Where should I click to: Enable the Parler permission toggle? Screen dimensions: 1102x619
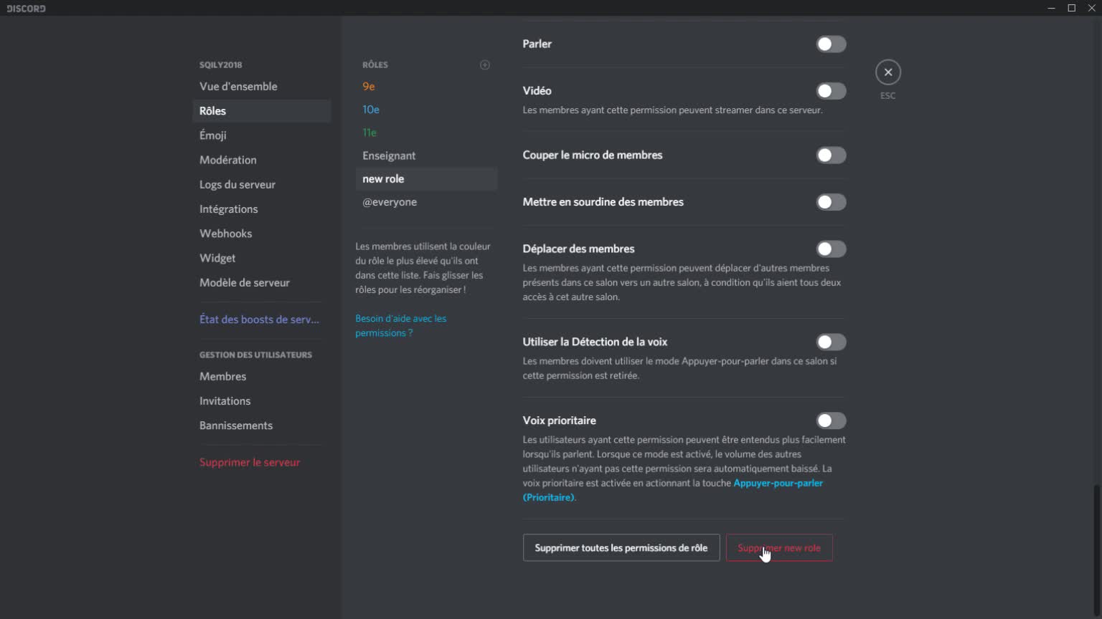coord(831,44)
